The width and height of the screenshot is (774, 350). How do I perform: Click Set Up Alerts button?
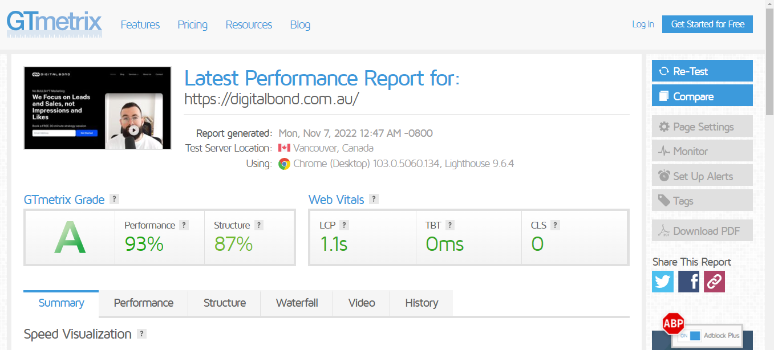(x=702, y=176)
